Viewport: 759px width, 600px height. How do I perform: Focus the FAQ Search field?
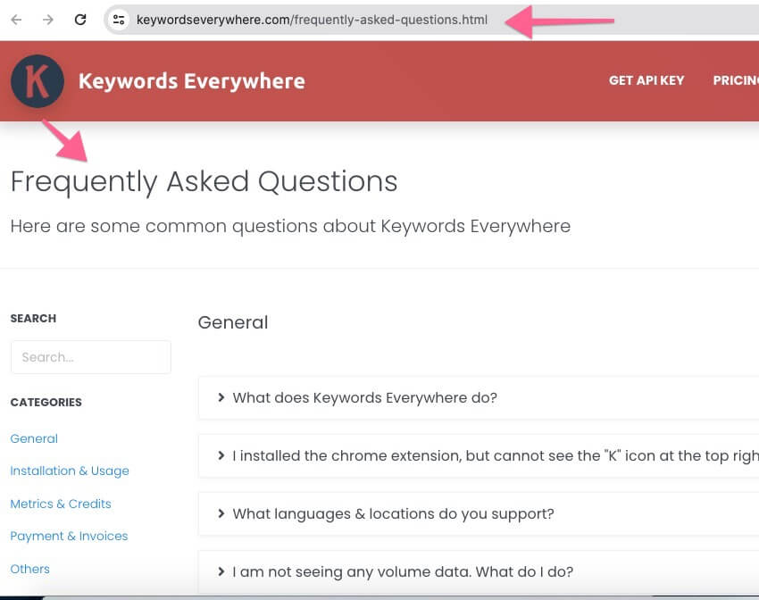91,357
